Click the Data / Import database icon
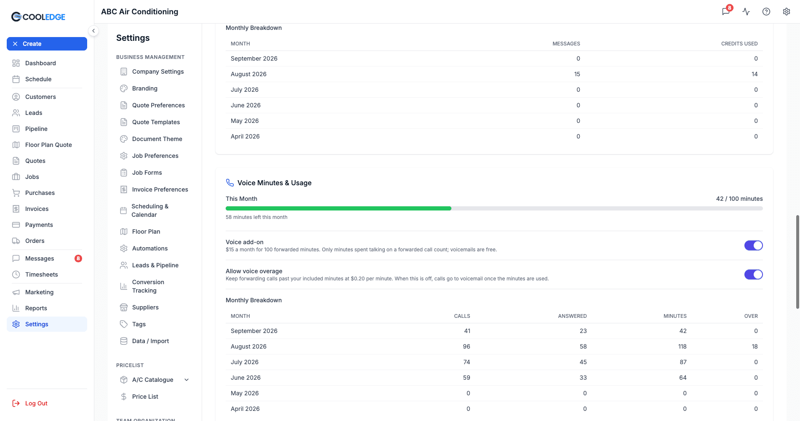Viewport: 800px width, 421px height. coord(124,341)
